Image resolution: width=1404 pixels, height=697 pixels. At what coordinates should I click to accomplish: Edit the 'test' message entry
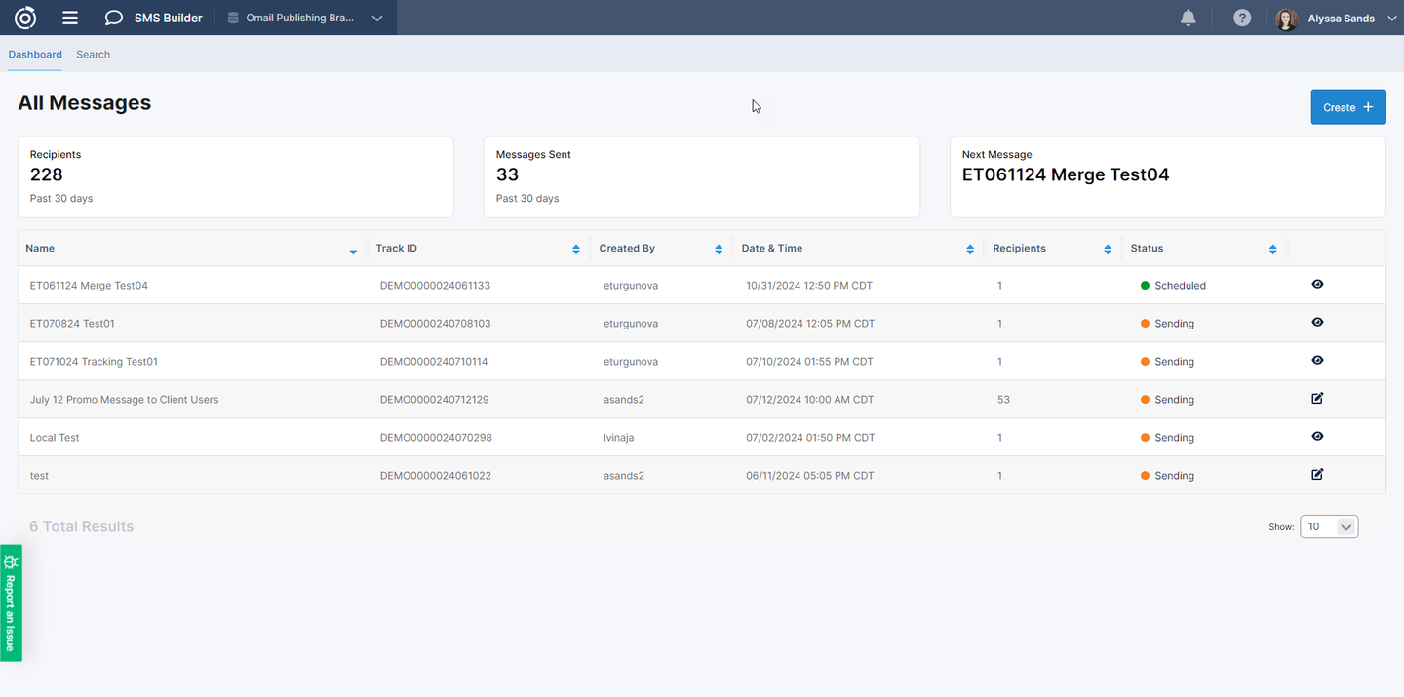coord(1317,474)
